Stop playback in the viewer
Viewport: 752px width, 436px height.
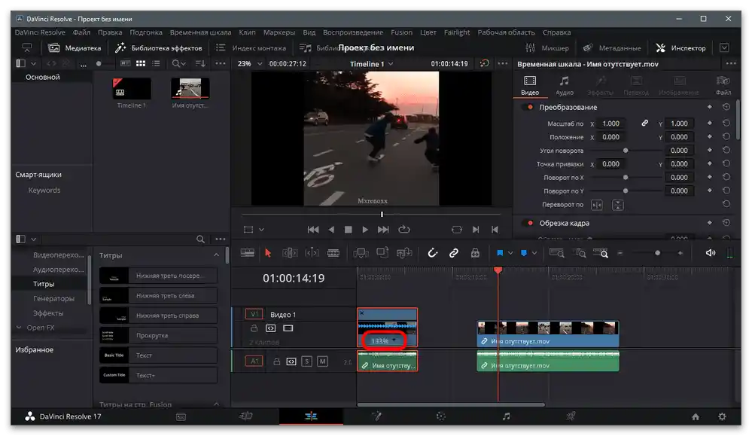click(349, 230)
